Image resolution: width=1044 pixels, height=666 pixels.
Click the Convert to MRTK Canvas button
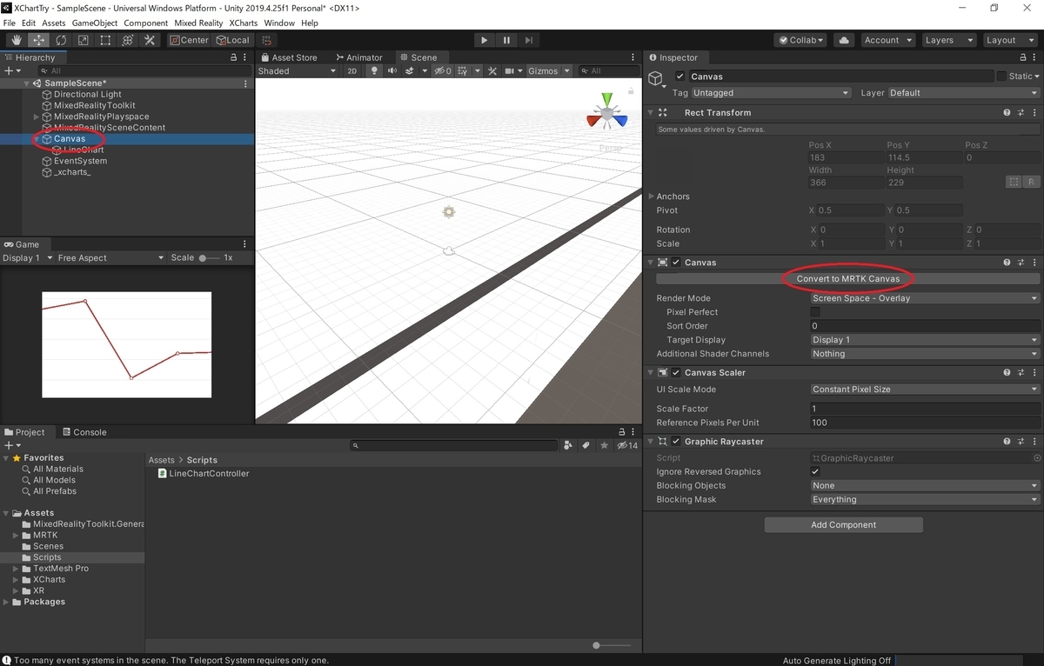point(847,278)
